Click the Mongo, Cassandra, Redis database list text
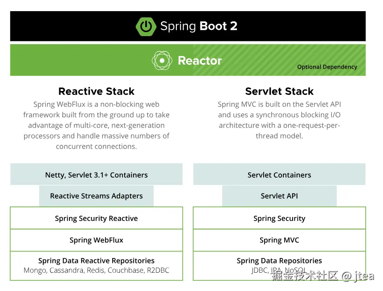Viewport: 383px width, 291px height. pyautogui.click(x=96, y=271)
